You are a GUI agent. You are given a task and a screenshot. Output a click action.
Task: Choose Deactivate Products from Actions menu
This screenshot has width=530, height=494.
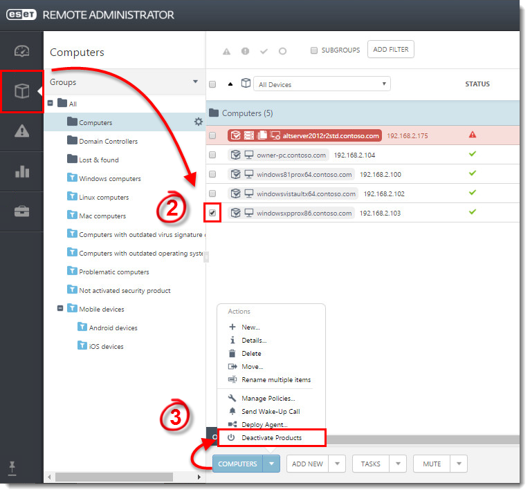pos(272,437)
